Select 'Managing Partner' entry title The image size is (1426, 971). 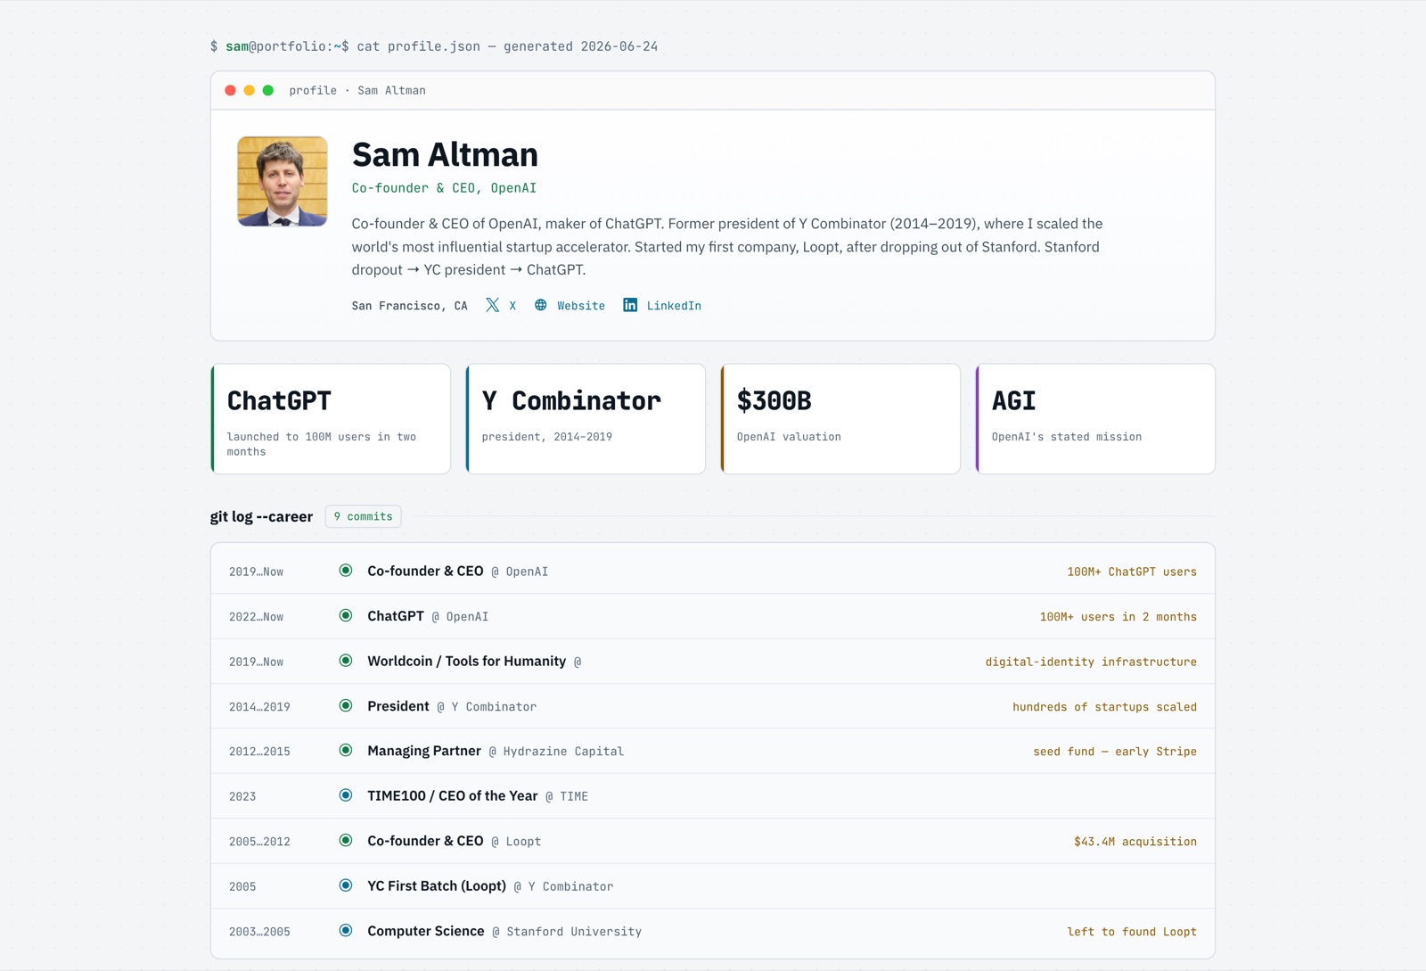click(x=424, y=751)
